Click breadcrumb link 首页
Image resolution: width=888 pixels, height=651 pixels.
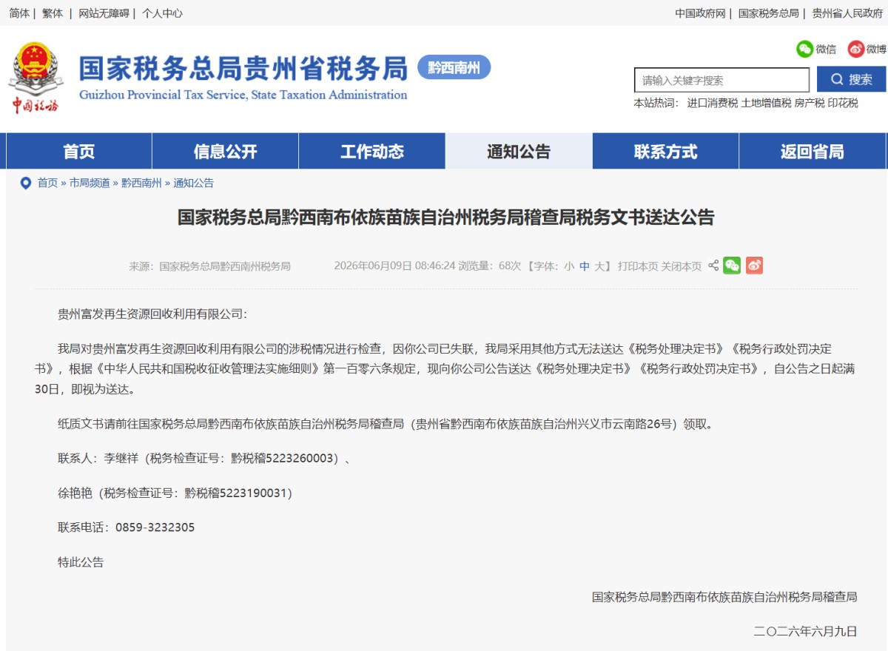point(47,183)
